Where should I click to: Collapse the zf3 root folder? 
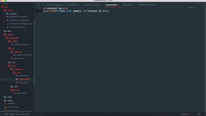[x=3, y=7]
